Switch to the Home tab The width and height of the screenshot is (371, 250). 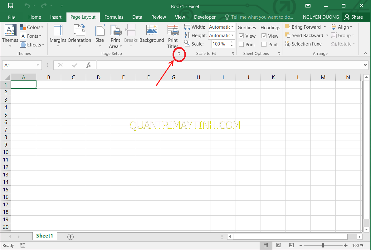pyautogui.click(x=35, y=17)
